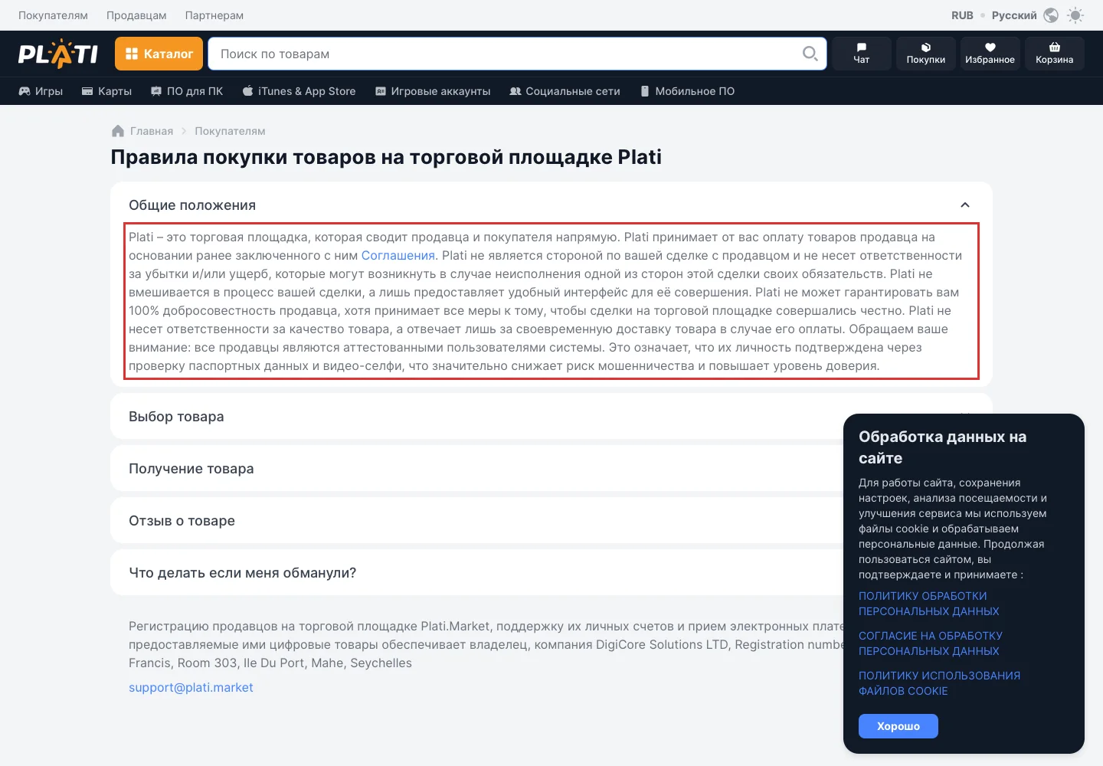Open the Корзина basket
The height and width of the screenshot is (766, 1103).
pyautogui.click(x=1054, y=54)
